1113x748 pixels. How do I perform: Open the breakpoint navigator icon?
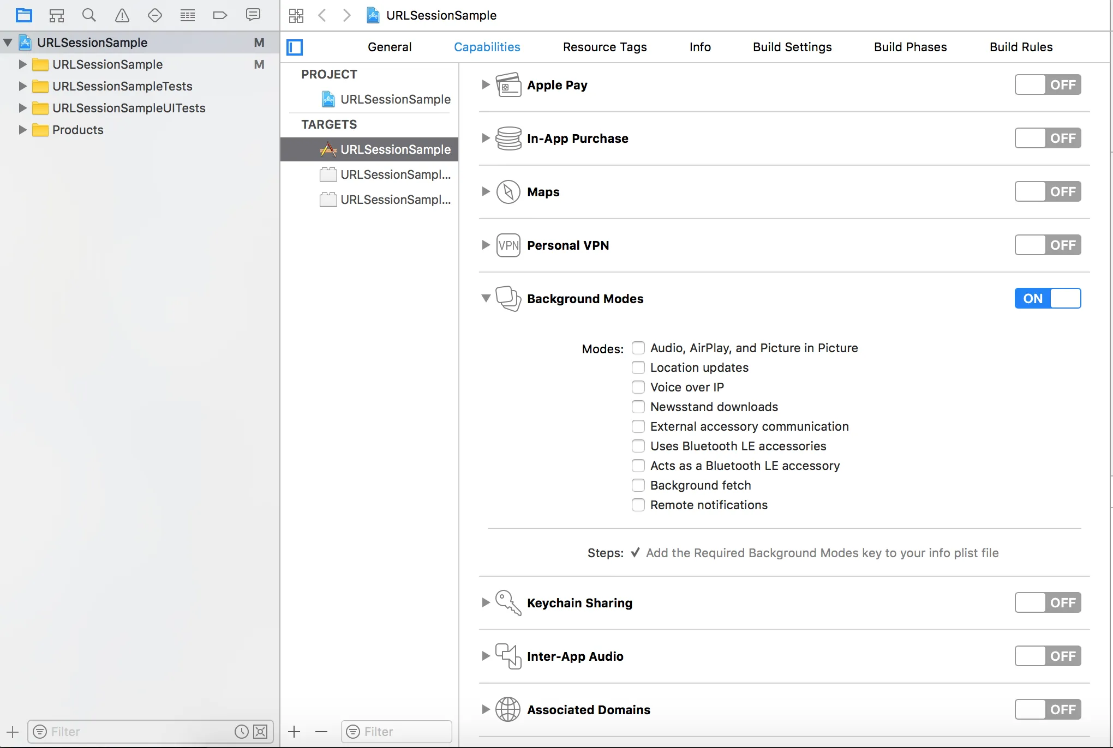tap(220, 15)
